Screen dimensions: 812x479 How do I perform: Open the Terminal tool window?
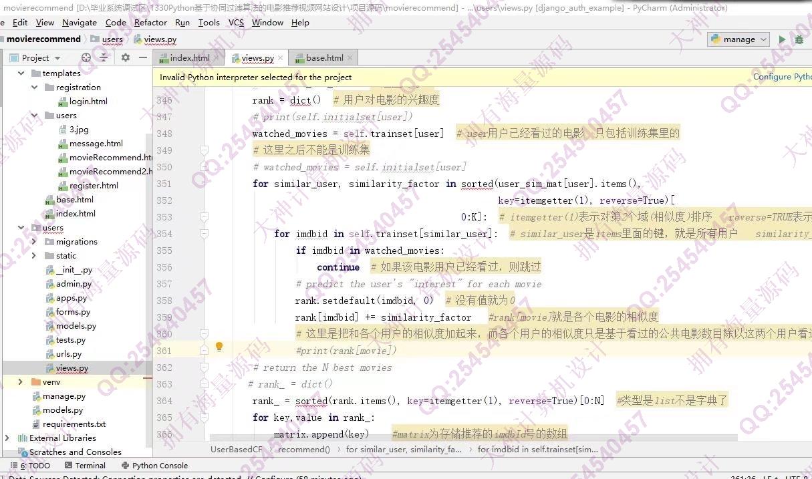(x=86, y=466)
